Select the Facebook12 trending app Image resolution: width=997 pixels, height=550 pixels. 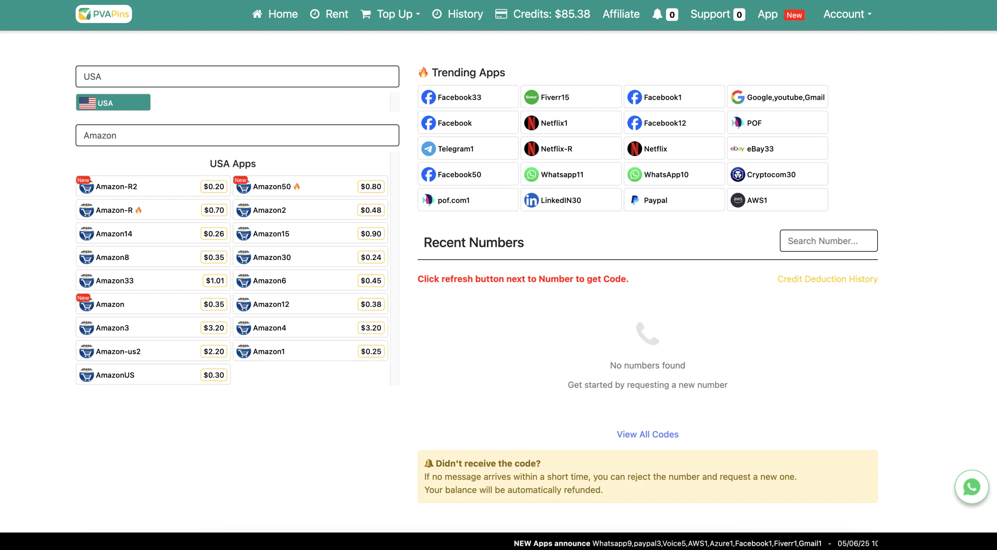pos(674,123)
